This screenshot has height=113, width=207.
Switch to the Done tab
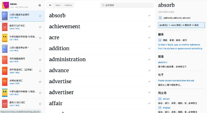[x=58, y=5]
